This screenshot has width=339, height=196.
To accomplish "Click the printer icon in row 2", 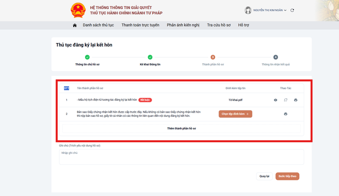I will (285, 114).
